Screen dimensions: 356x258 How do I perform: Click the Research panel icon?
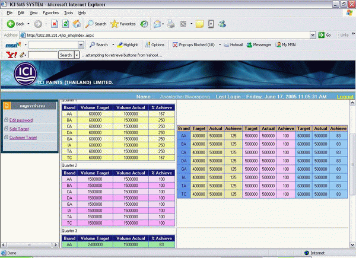[x=211, y=24]
